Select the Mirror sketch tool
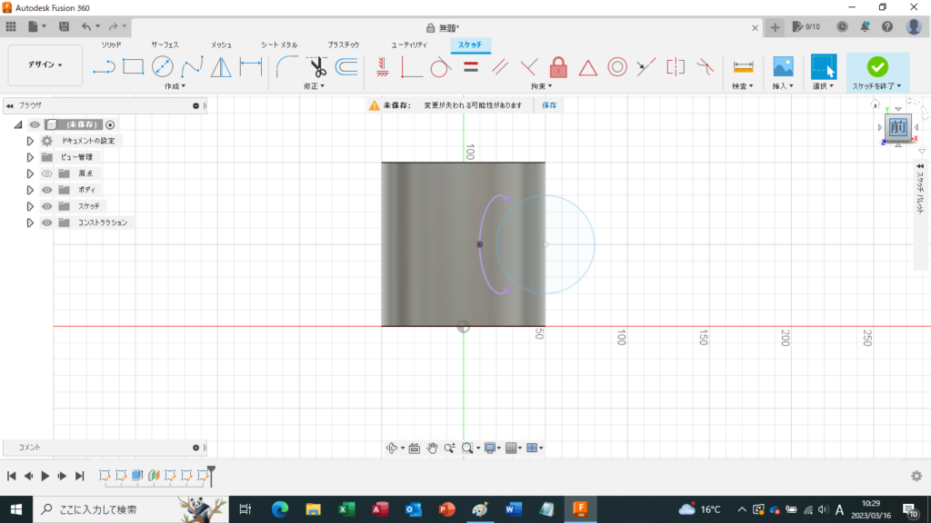 click(221, 66)
